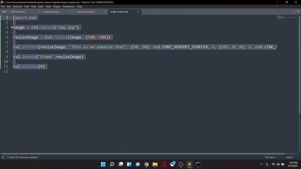Open the clock and date flyout
The height and width of the screenshot is (169, 301).
point(293,164)
